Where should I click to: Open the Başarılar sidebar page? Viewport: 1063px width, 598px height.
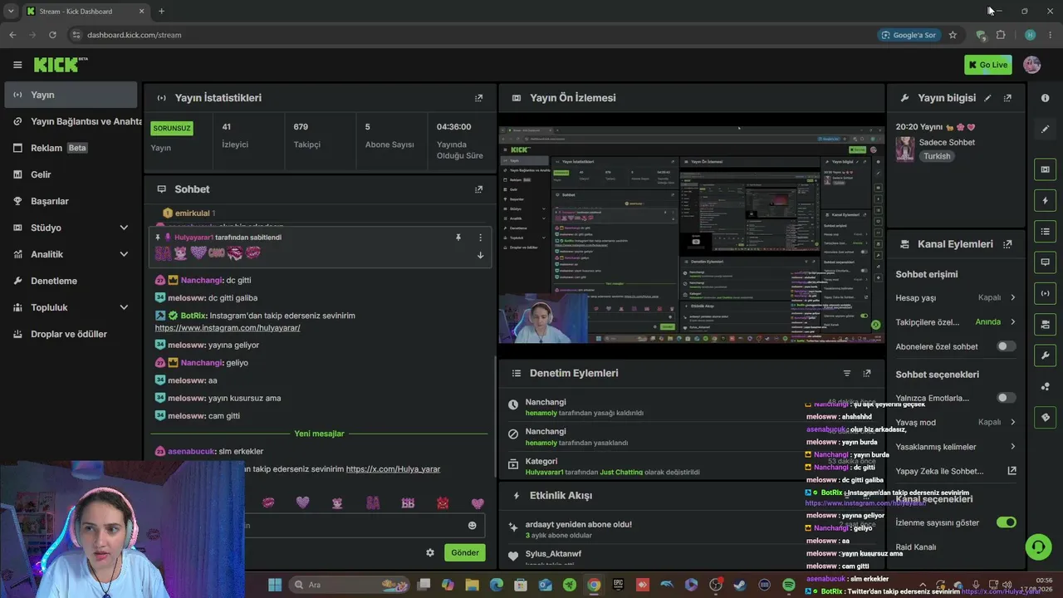click(x=71, y=201)
